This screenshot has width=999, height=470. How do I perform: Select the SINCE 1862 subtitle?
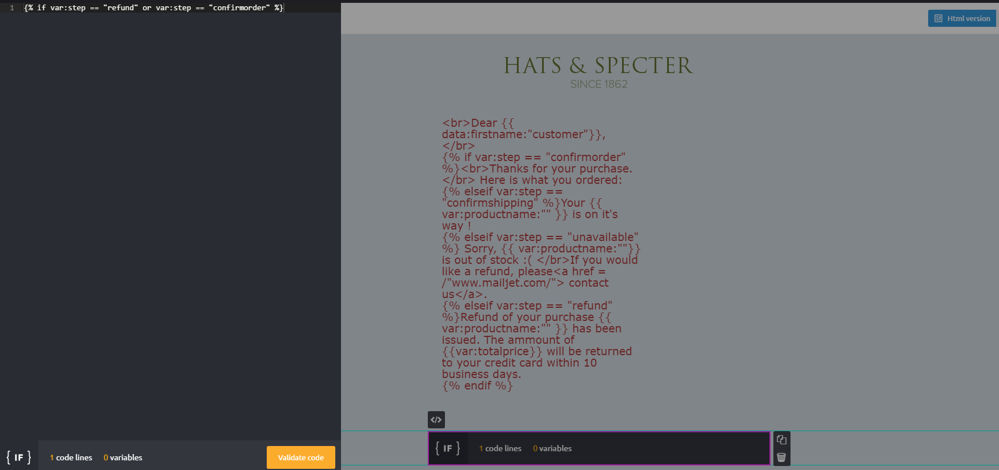coord(599,85)
